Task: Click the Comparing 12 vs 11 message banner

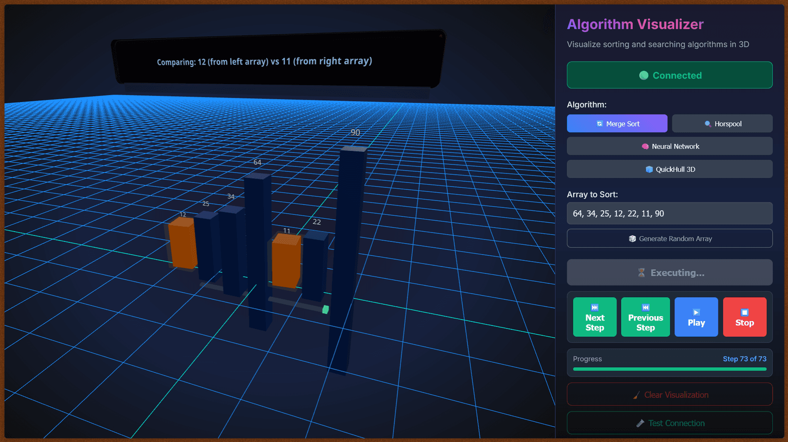Action: pyautogui.click(x=279, y=58)
